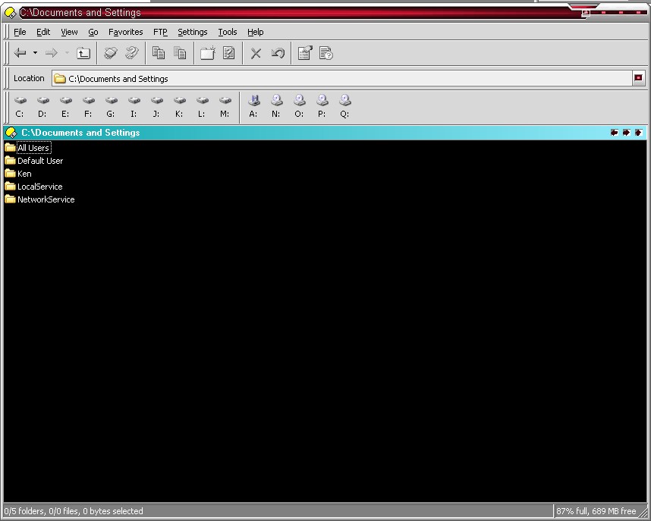Click the '87% full, 689 MB free' status
The image size is (651, 521).
[x=596, y=511]
